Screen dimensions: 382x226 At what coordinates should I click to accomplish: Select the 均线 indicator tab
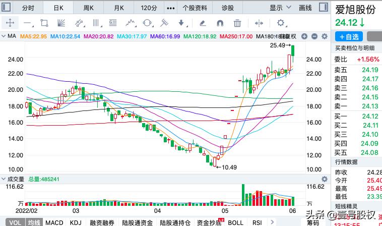(34, 222)
